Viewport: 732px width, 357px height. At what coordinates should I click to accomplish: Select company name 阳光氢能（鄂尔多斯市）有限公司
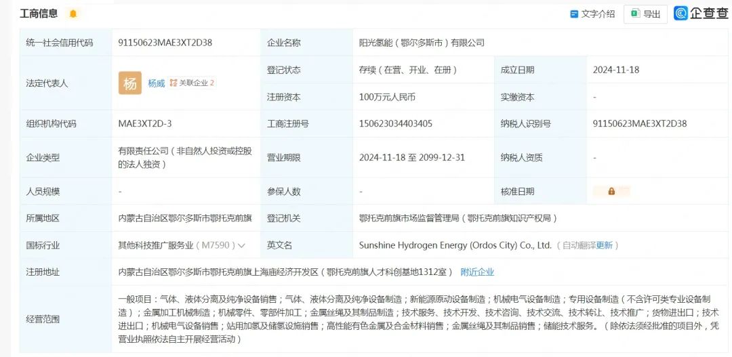(422, 43)
